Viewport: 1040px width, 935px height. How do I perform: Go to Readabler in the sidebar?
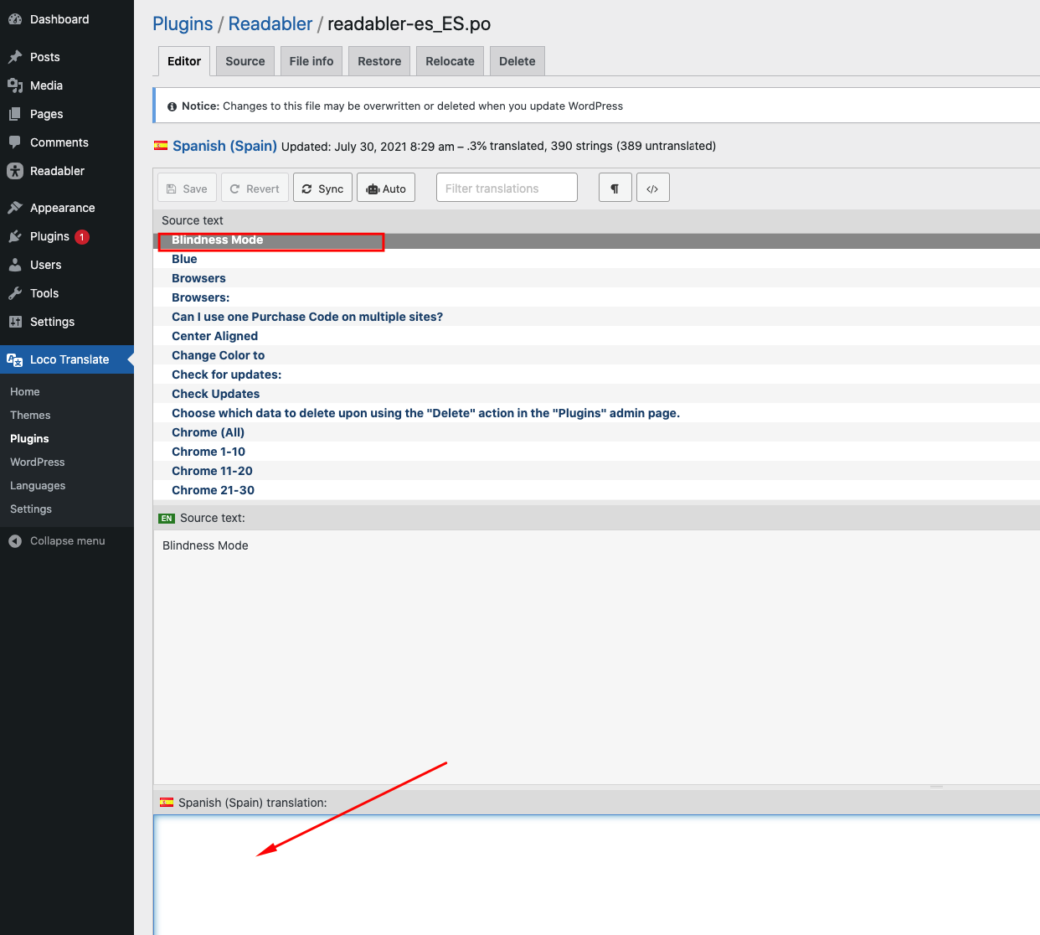pos(57,171)
